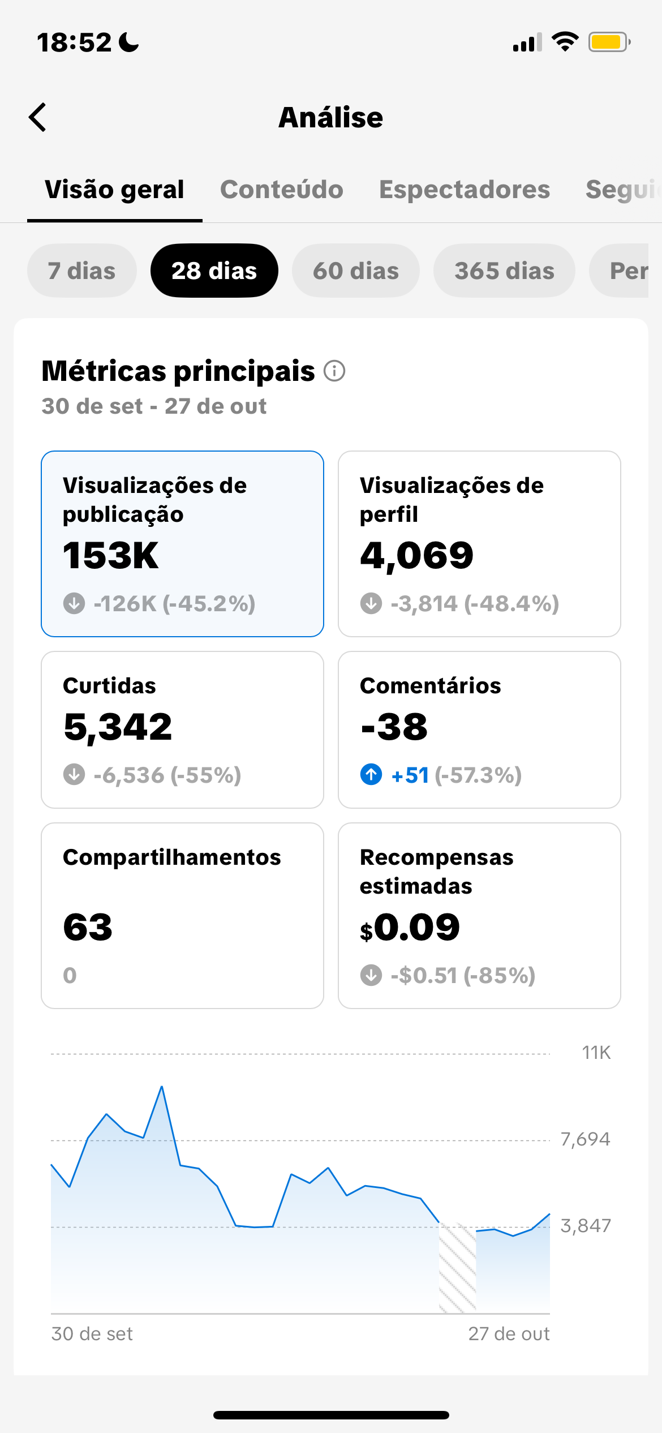Tap the peak point of the views chart
Viewport: 662px width, 1433px height.
[162, 1087]
